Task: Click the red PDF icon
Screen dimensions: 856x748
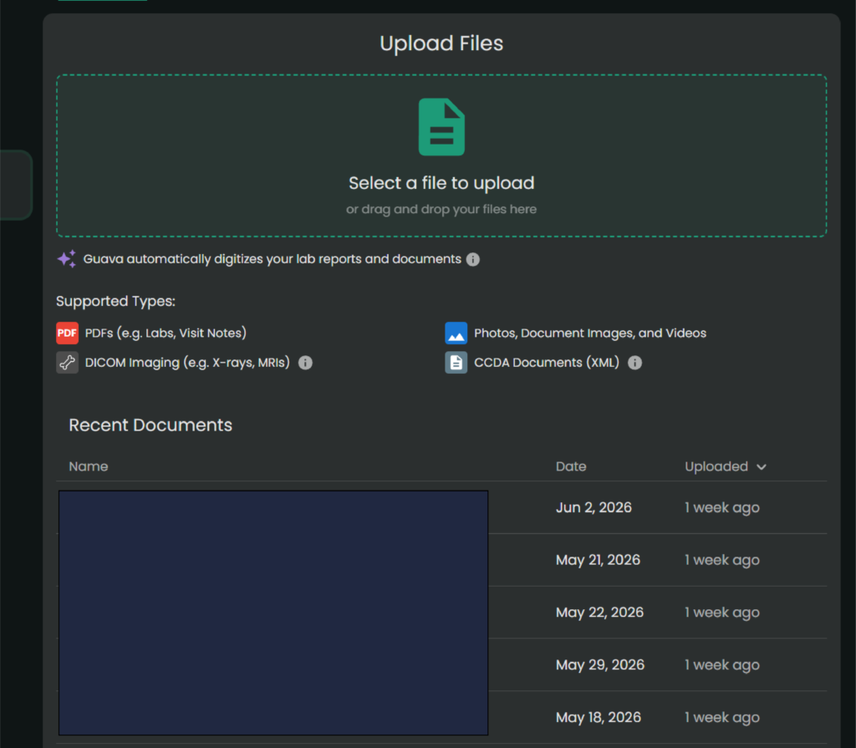Action: [67, 333]
